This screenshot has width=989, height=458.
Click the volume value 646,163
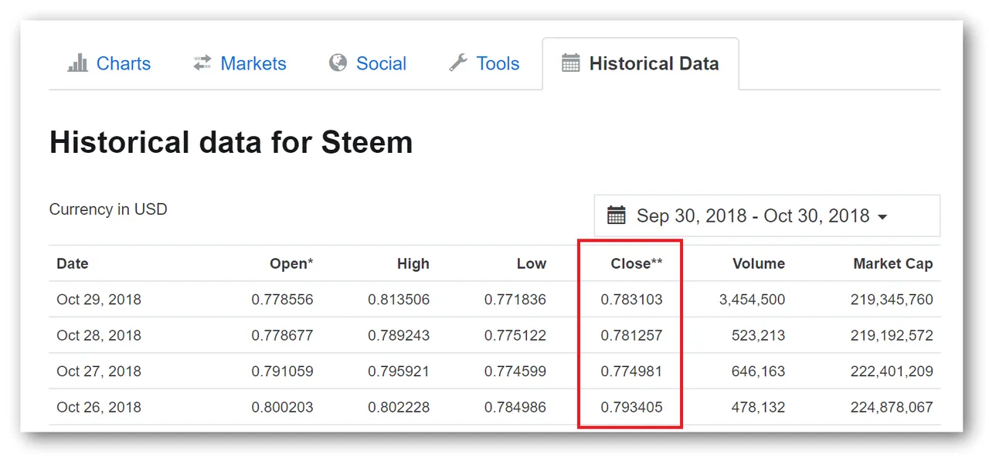pyautogui.click(x=758, y=371)
